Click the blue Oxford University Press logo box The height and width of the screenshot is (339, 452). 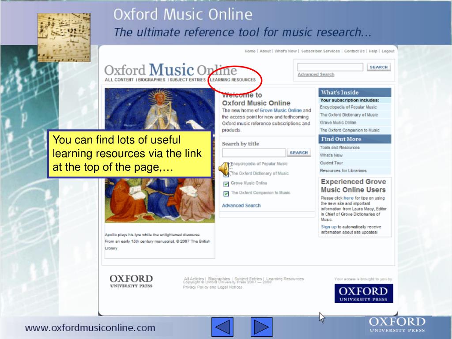pyautogui.click(x=364, y=294)
